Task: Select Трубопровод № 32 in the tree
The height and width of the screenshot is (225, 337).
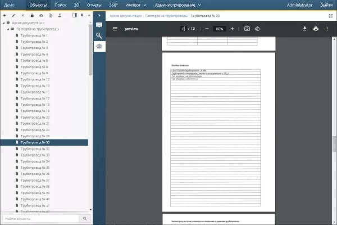Action: (35, 148)
